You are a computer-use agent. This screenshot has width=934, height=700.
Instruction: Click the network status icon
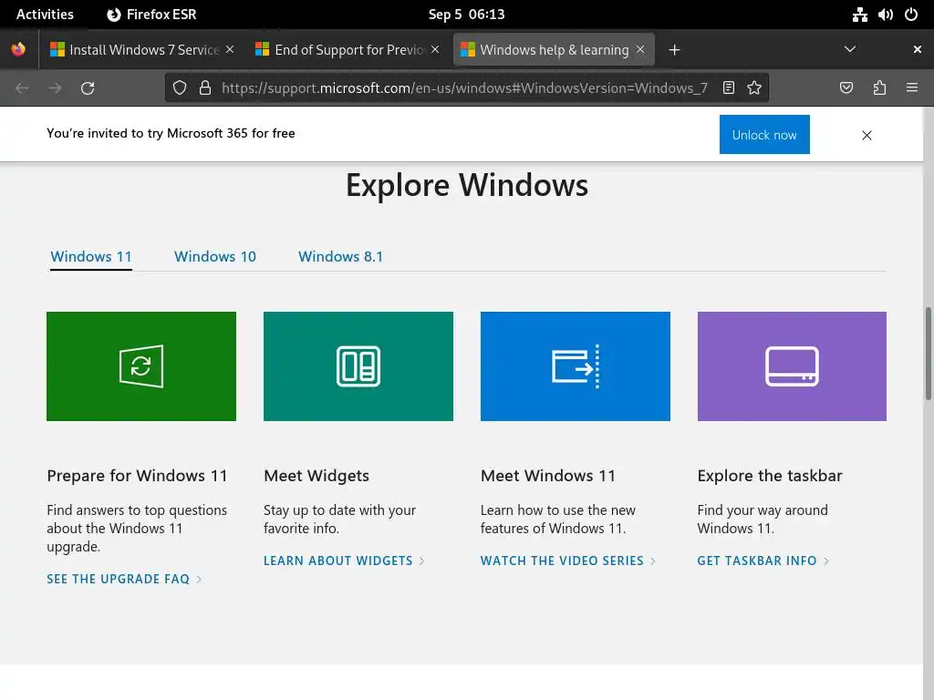click(x=859, y=15)
